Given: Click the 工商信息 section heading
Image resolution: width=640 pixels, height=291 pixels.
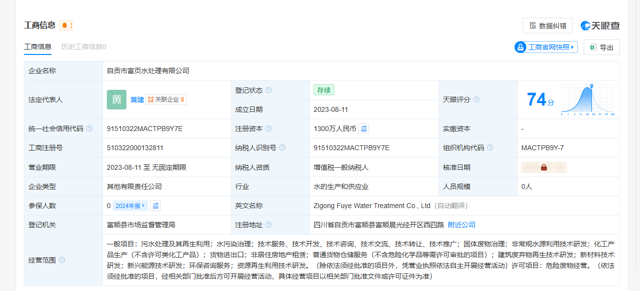Looking at the screenshot, I should point(40,25).
